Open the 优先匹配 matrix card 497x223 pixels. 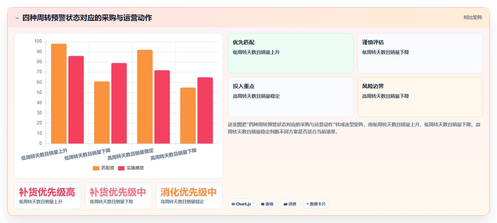point(291,53)
